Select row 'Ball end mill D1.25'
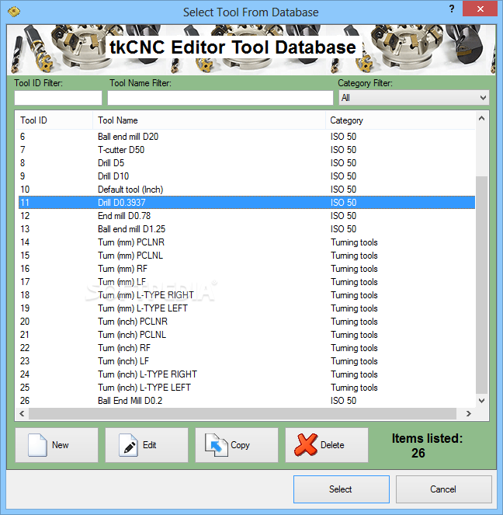The image size is (503, 515). 247,229
